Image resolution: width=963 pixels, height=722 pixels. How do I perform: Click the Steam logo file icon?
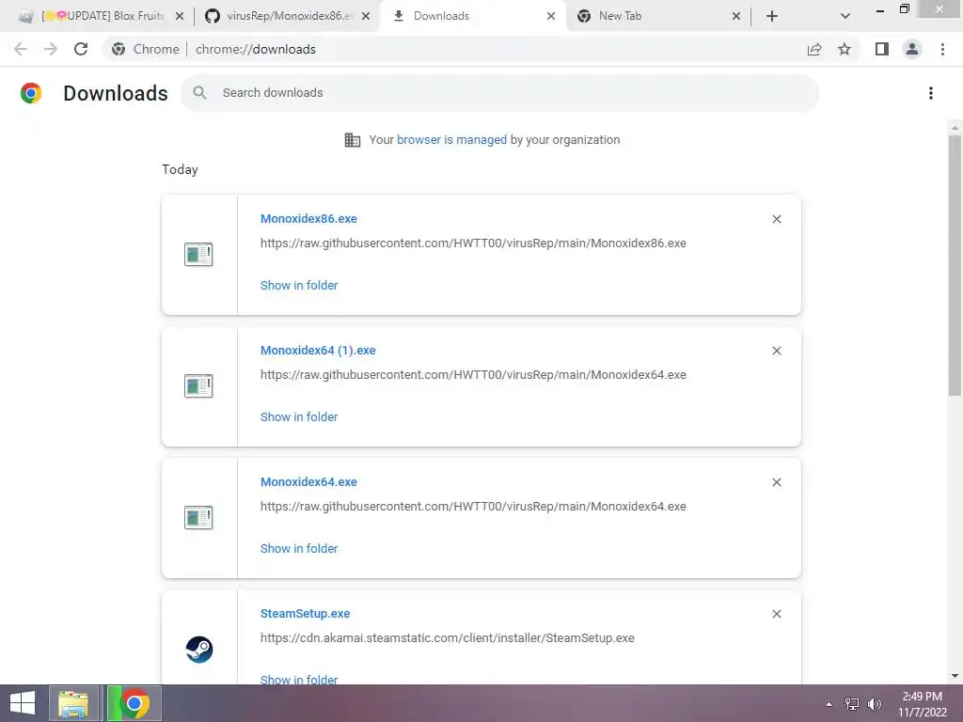pos(199,650)
